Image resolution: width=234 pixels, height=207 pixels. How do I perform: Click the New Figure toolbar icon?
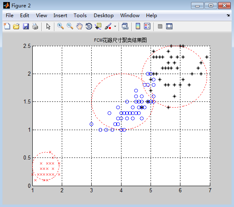tap(7, 26)
